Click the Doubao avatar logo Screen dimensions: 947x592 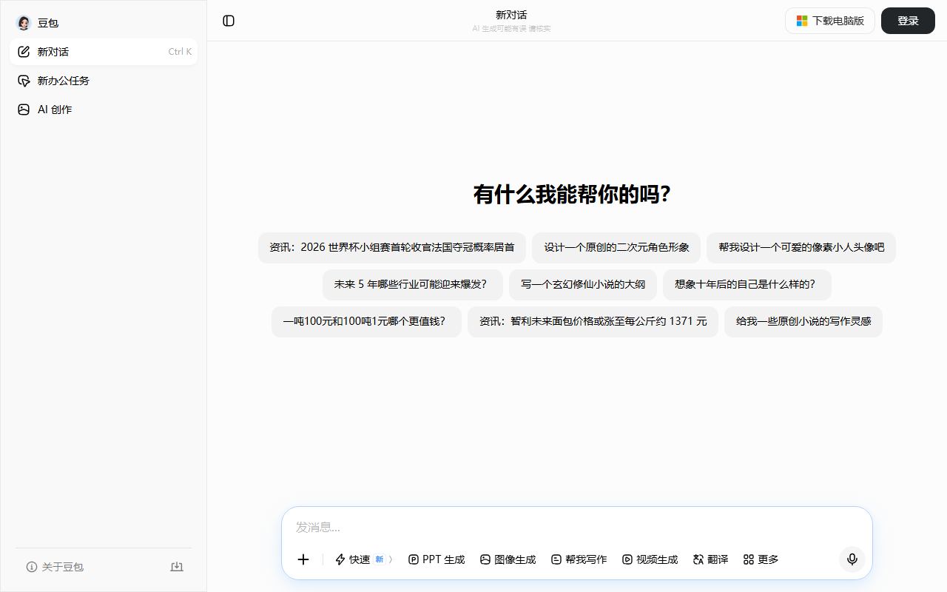pos(24,23)
